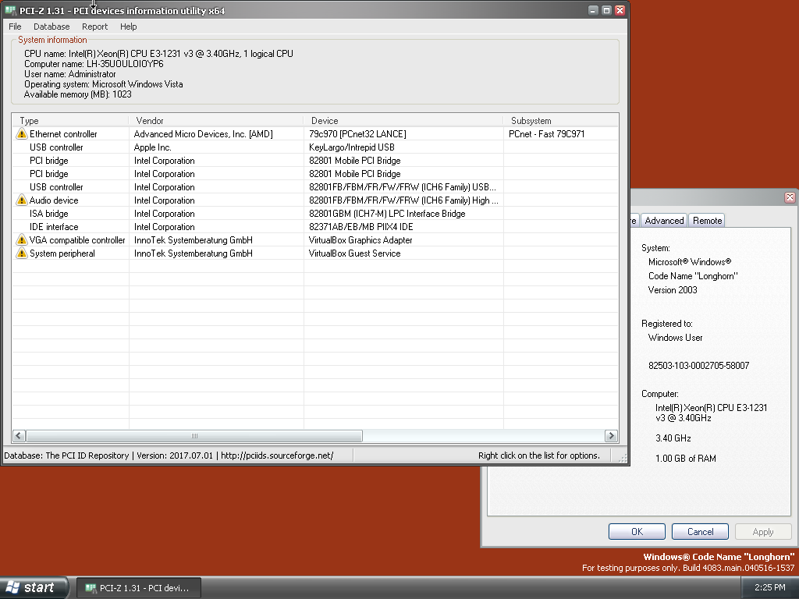Switch to the Remote tab in System Properties
Image resolution: width=799 pixels, height=599 pixels.
coord(707,221)
